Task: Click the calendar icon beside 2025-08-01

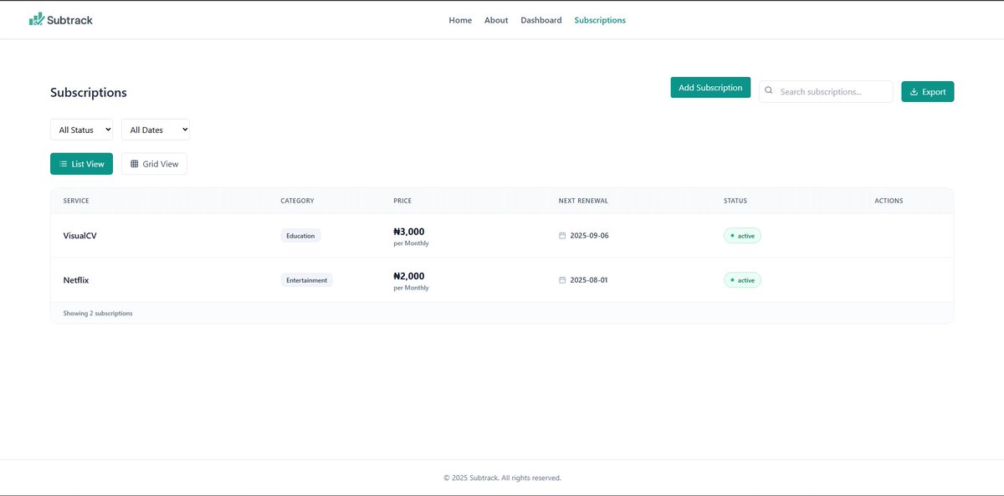Action: [562, 280]
